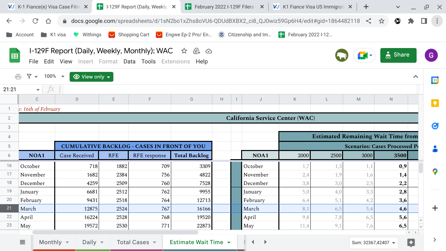Click the Explore icon at bottom right
The height and width of the screenshot is (251, 446).
(x=411, y=243)
